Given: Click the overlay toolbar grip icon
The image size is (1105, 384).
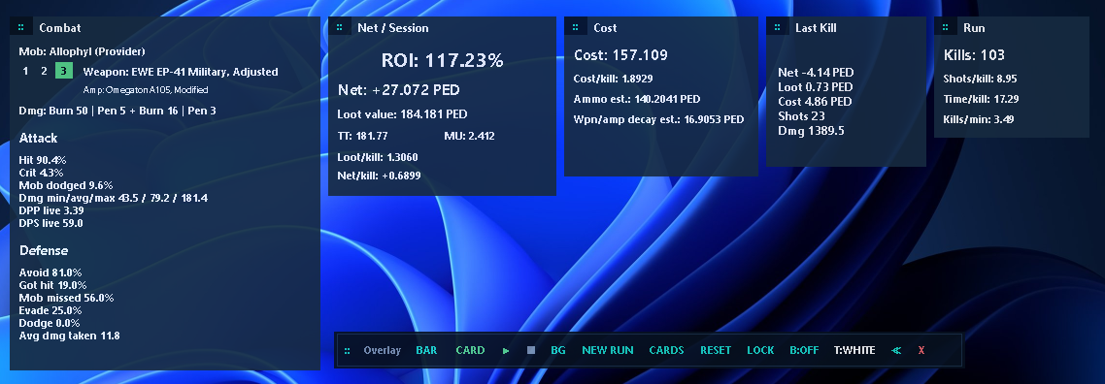Looking at the screenshot, I should click(348, 350).
